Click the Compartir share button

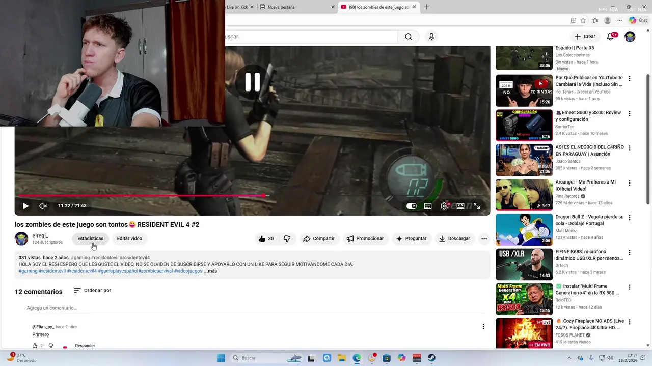(319, 238)
